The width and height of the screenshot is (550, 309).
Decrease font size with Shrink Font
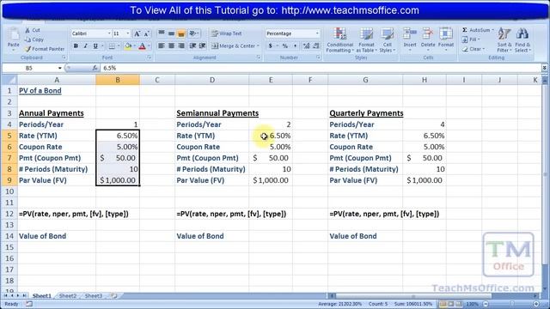point(147,33)
